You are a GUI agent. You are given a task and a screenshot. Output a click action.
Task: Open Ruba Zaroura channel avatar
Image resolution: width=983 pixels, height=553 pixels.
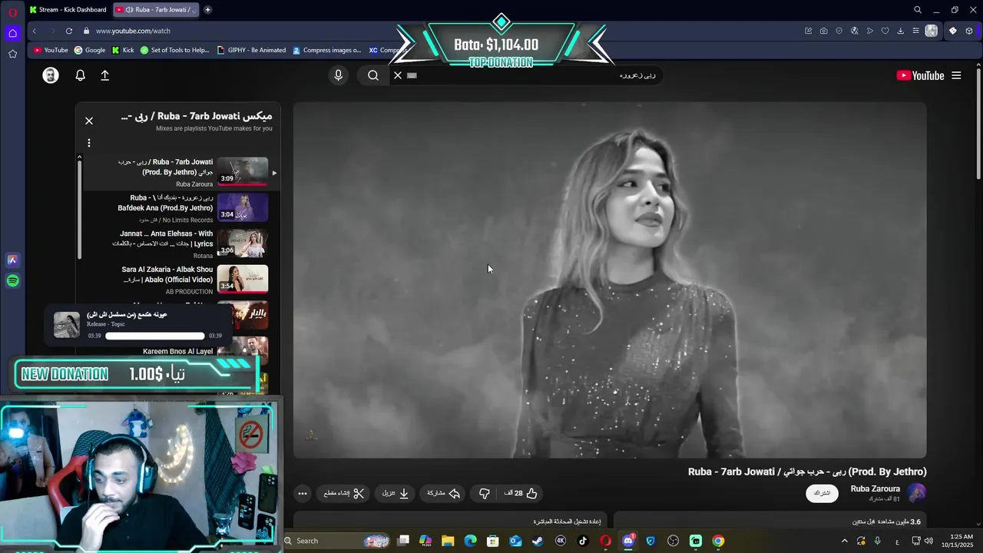(917, 492)
